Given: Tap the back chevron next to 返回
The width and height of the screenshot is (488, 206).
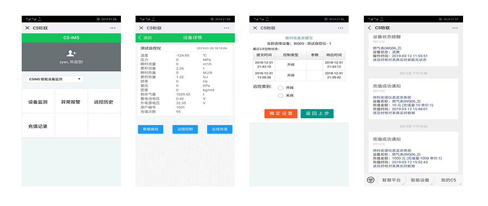Looking at the screenshot, I should pyautogui.click(x=140, y=38).
